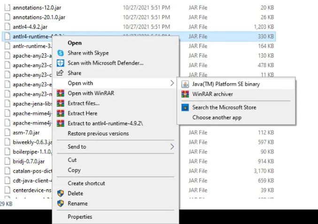The image size is (318, 224).
Task: Select the antlr4-4.9.2.jar file name
Action: [x=30, y=27]
